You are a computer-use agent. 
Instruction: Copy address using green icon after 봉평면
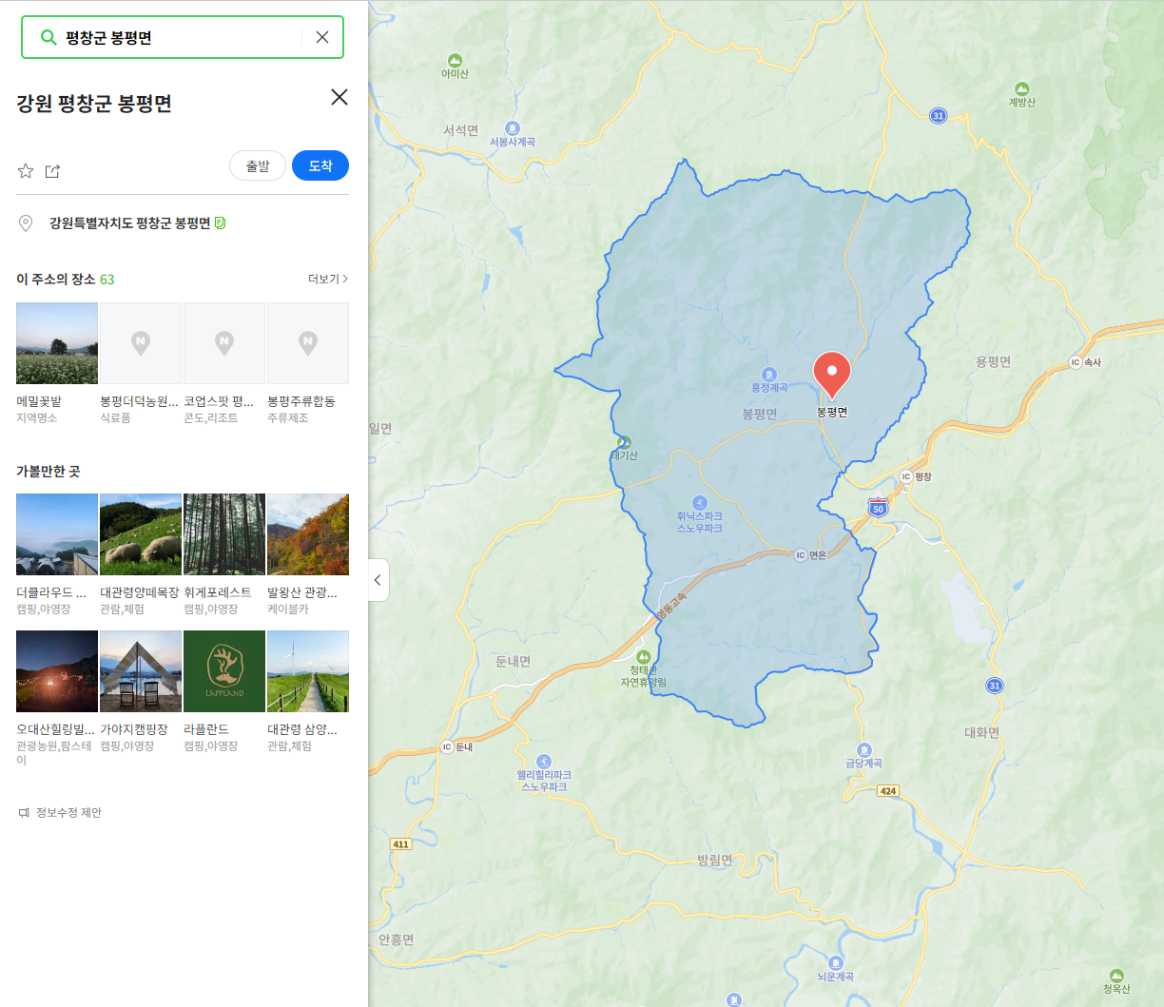pos(221,223)
